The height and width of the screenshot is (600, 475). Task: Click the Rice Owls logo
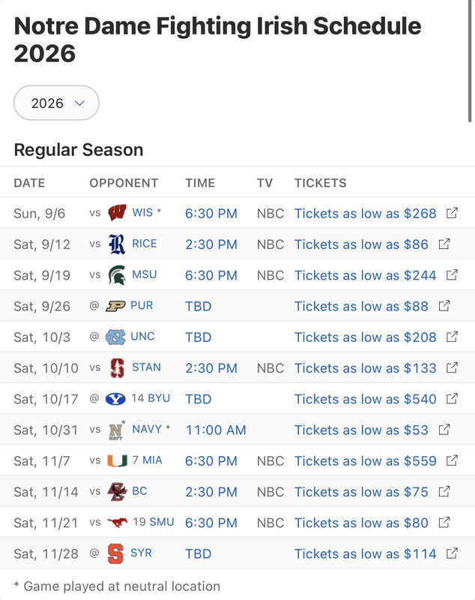(x=117, y=244)
